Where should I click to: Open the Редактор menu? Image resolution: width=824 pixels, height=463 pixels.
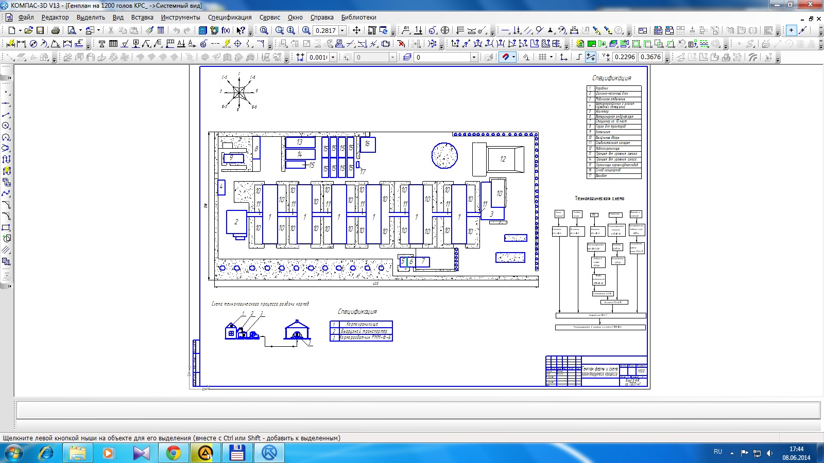(55, 17)
